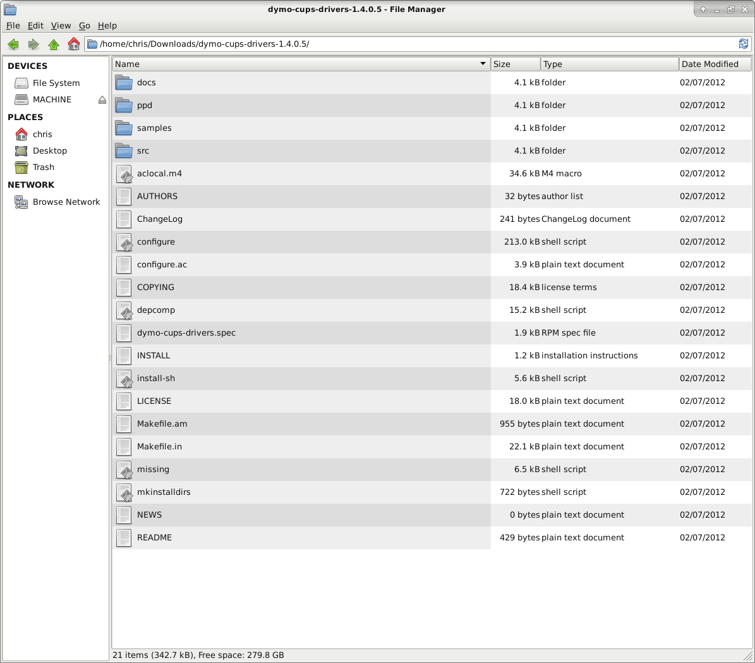
Task: Shade window with the titlebar up arrow
Action: coord(703,9)
